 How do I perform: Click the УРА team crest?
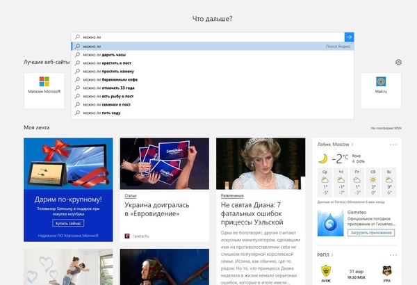point(386,271)
